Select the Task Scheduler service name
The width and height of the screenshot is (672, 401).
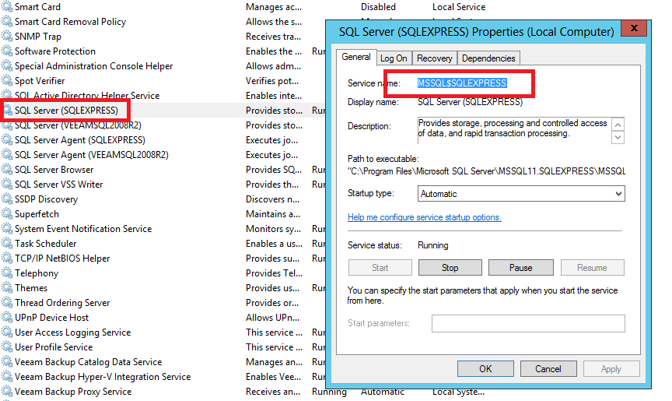tap(45, 244)
